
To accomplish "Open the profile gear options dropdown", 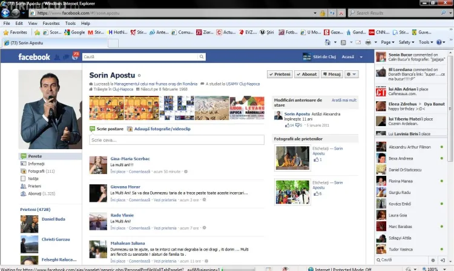I will click(352, 74).
